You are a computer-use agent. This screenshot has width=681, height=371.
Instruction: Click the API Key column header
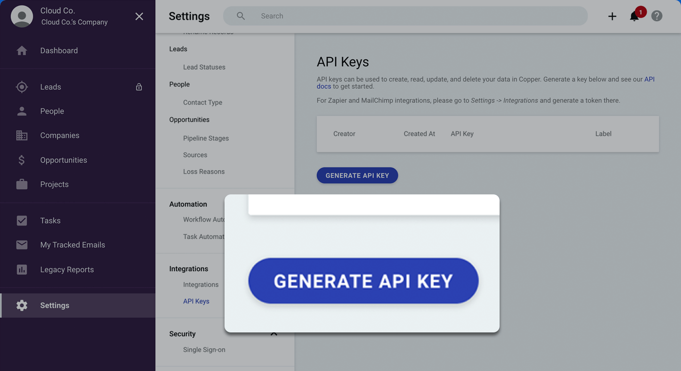[x=462, y=134]
